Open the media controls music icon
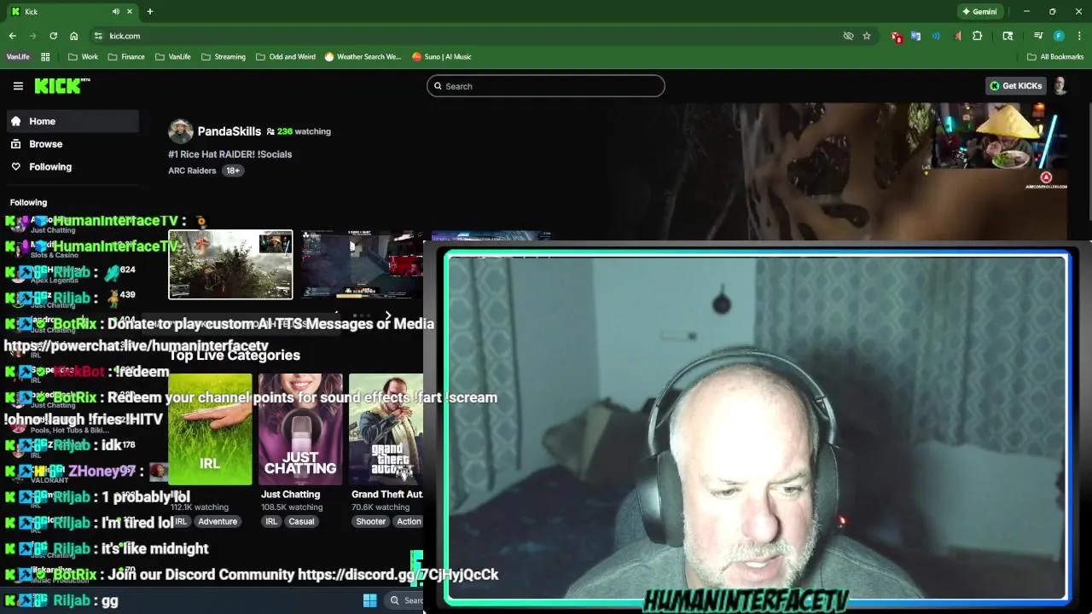Screen dimensions: 1092x614 (x=1038, y=36)
